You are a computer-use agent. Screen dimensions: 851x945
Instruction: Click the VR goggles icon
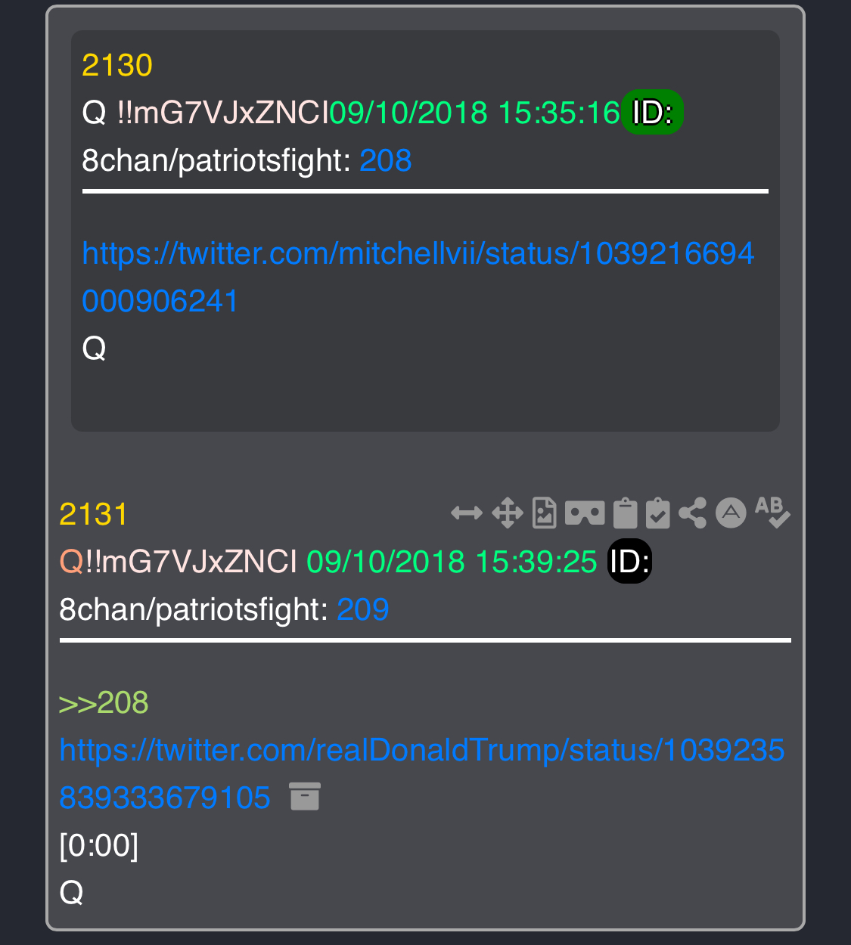coord(585,513)
